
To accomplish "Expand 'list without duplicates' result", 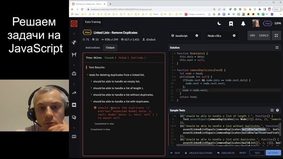I will click(x=92, y=95).
